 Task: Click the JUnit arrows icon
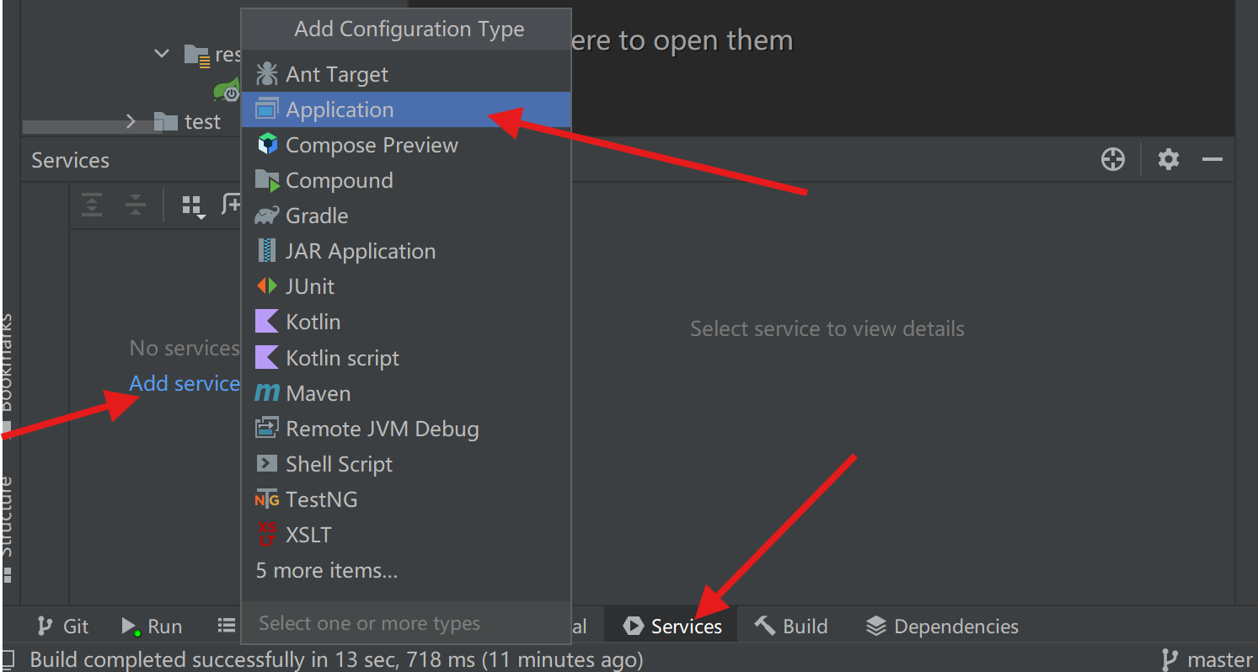(266, 286)
